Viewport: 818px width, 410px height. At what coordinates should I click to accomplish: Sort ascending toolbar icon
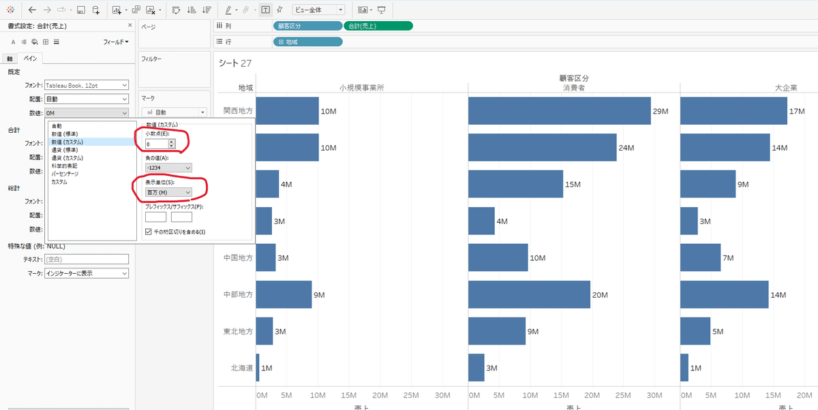[x=192, y=10]
